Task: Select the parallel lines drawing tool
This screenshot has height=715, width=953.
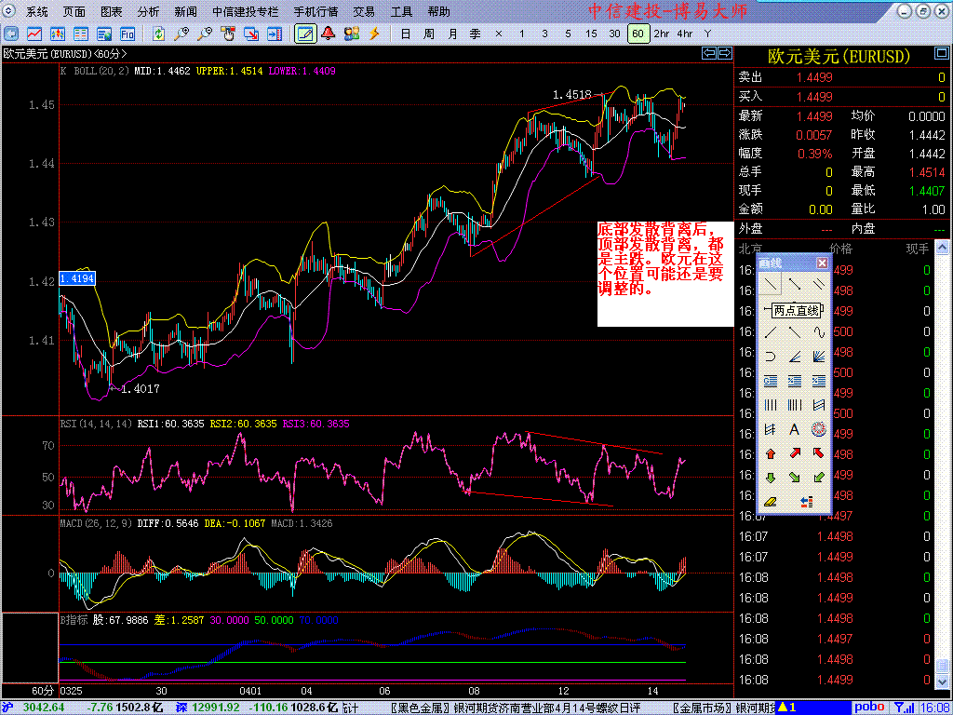Action: (x=819, y=283)
